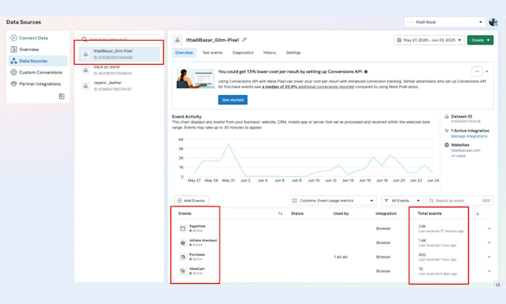Click the help icon at bottom right

[x=498, y=285]
